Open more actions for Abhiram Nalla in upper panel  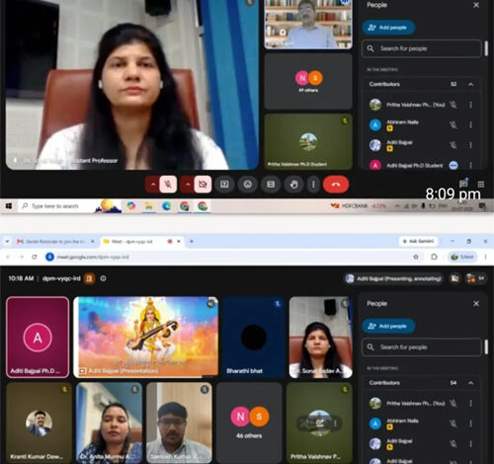pos(470,125)
